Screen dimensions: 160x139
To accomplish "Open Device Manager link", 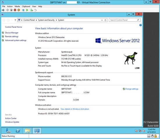I will point(12,33).
